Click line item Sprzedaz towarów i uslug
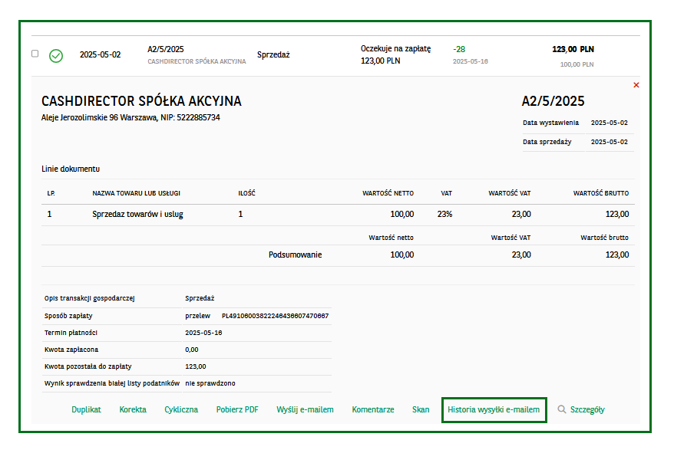This screenshot has width=674, height=450. (137, 214)
